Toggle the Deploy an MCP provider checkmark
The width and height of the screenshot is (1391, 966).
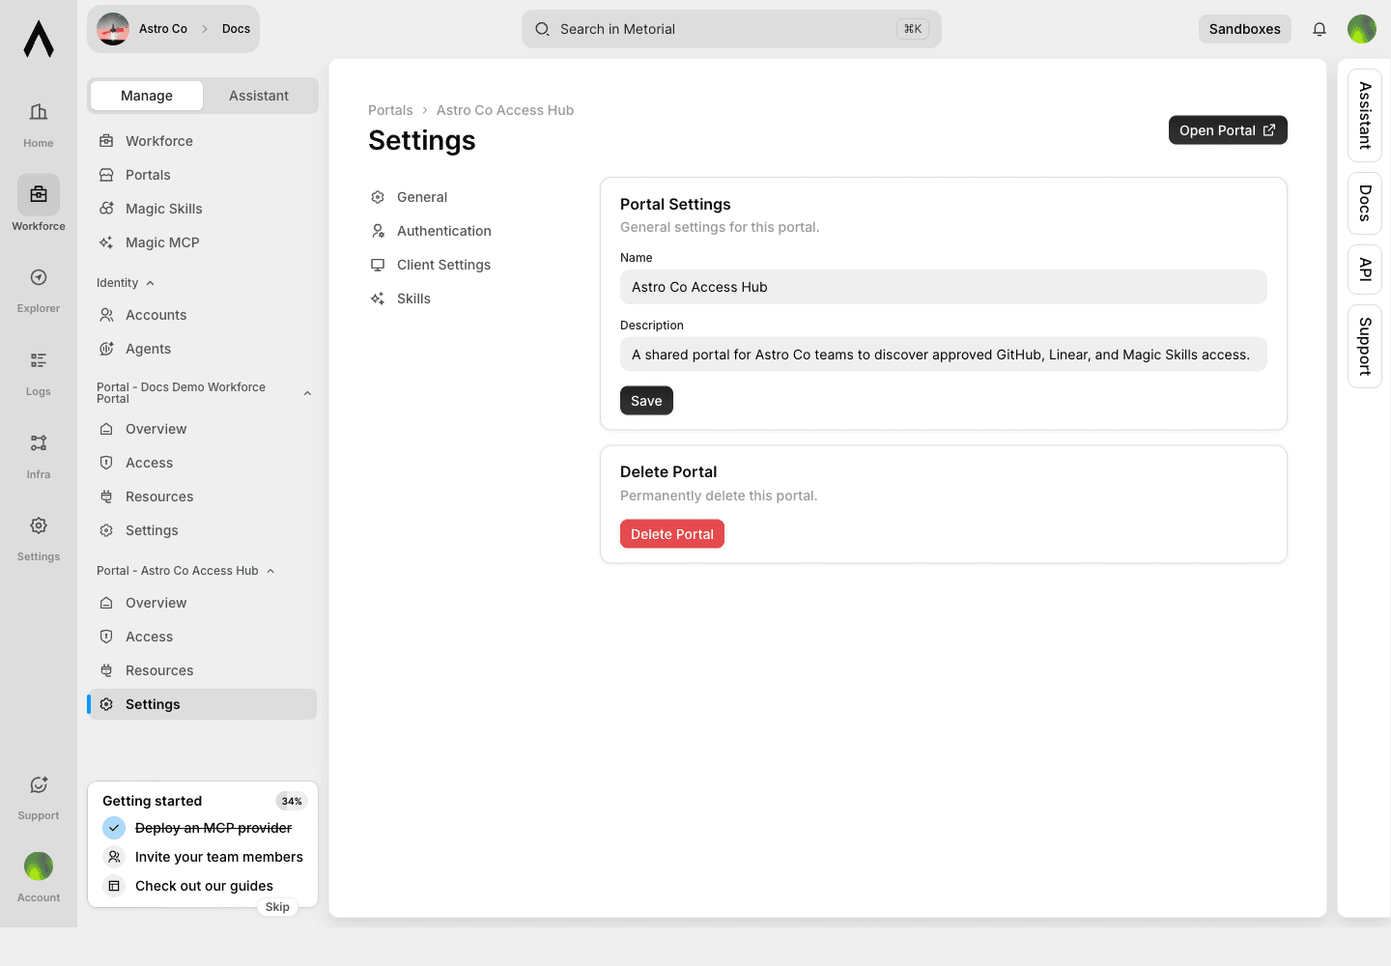[114, 828]
